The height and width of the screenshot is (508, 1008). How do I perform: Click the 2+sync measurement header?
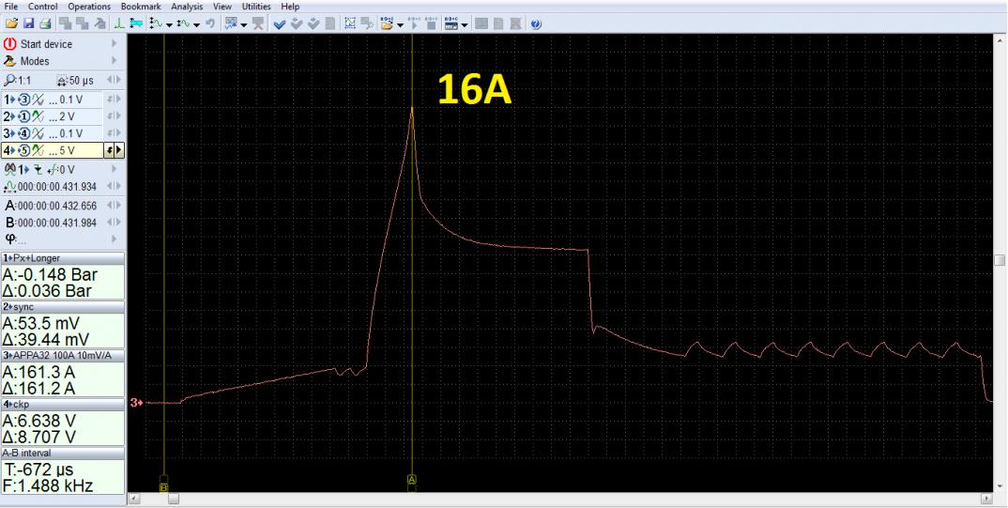62,307
